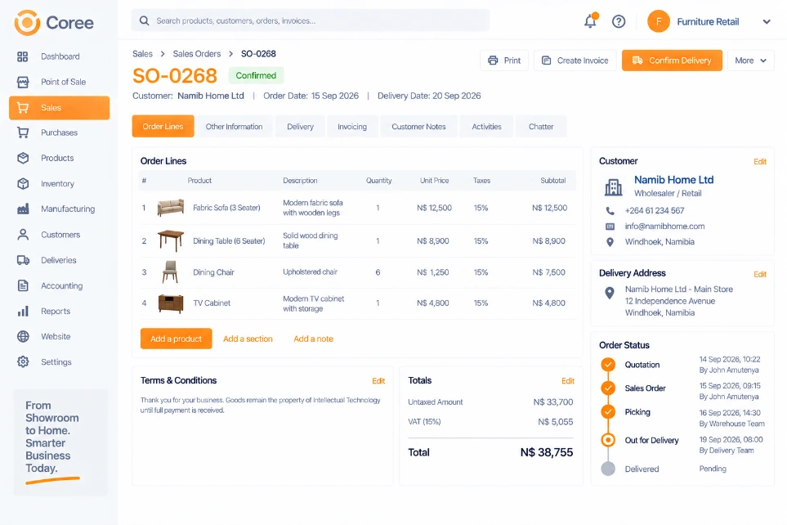Click the Add a note link
Image resolution: width=787 pixels, height=525 pixels.
[x=313, y=339]
